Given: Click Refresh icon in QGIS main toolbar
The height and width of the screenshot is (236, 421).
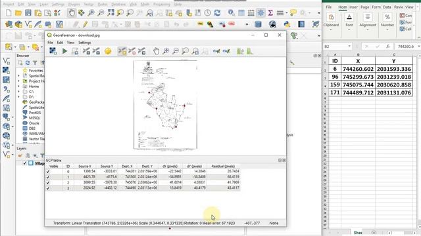Looking at the screenshot, I should [217, 12].
